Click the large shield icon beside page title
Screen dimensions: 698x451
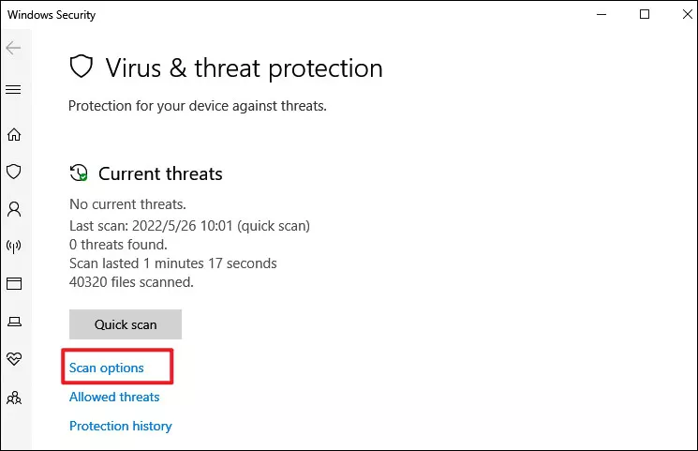pos(82,67)
